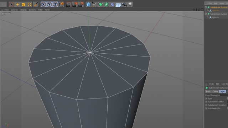Add a Camera object from toolbar
Image resolution: width=228 pixels, height=128 pixels.
124,5
